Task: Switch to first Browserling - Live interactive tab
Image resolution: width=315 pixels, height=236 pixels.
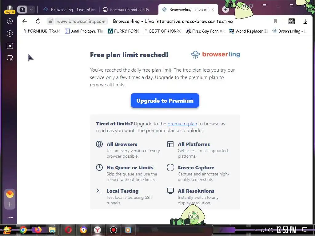Action: click(70, 10)
